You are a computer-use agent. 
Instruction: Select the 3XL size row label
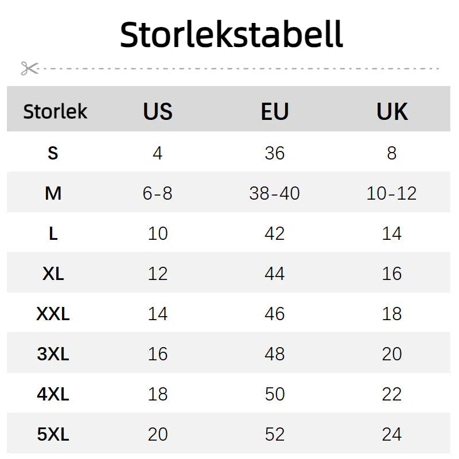pos(53,354)
